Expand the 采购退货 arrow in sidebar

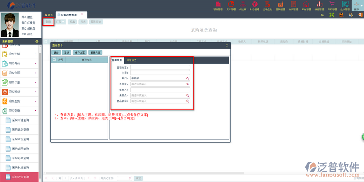pos(35,101)
